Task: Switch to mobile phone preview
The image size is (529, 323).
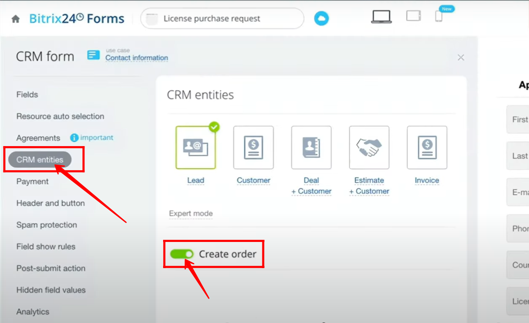Action: (x=439, y=16)
